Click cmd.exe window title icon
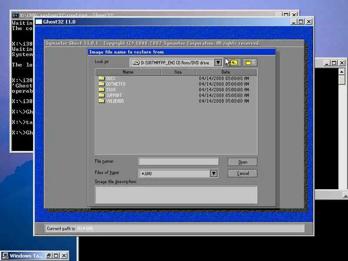The width and height of the screenshot is (348, 261). [15, 15]
